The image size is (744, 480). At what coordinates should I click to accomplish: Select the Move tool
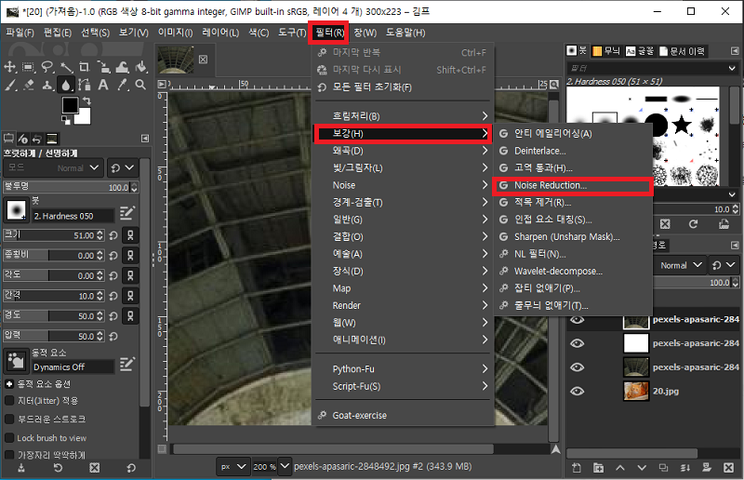click(10, 67)
